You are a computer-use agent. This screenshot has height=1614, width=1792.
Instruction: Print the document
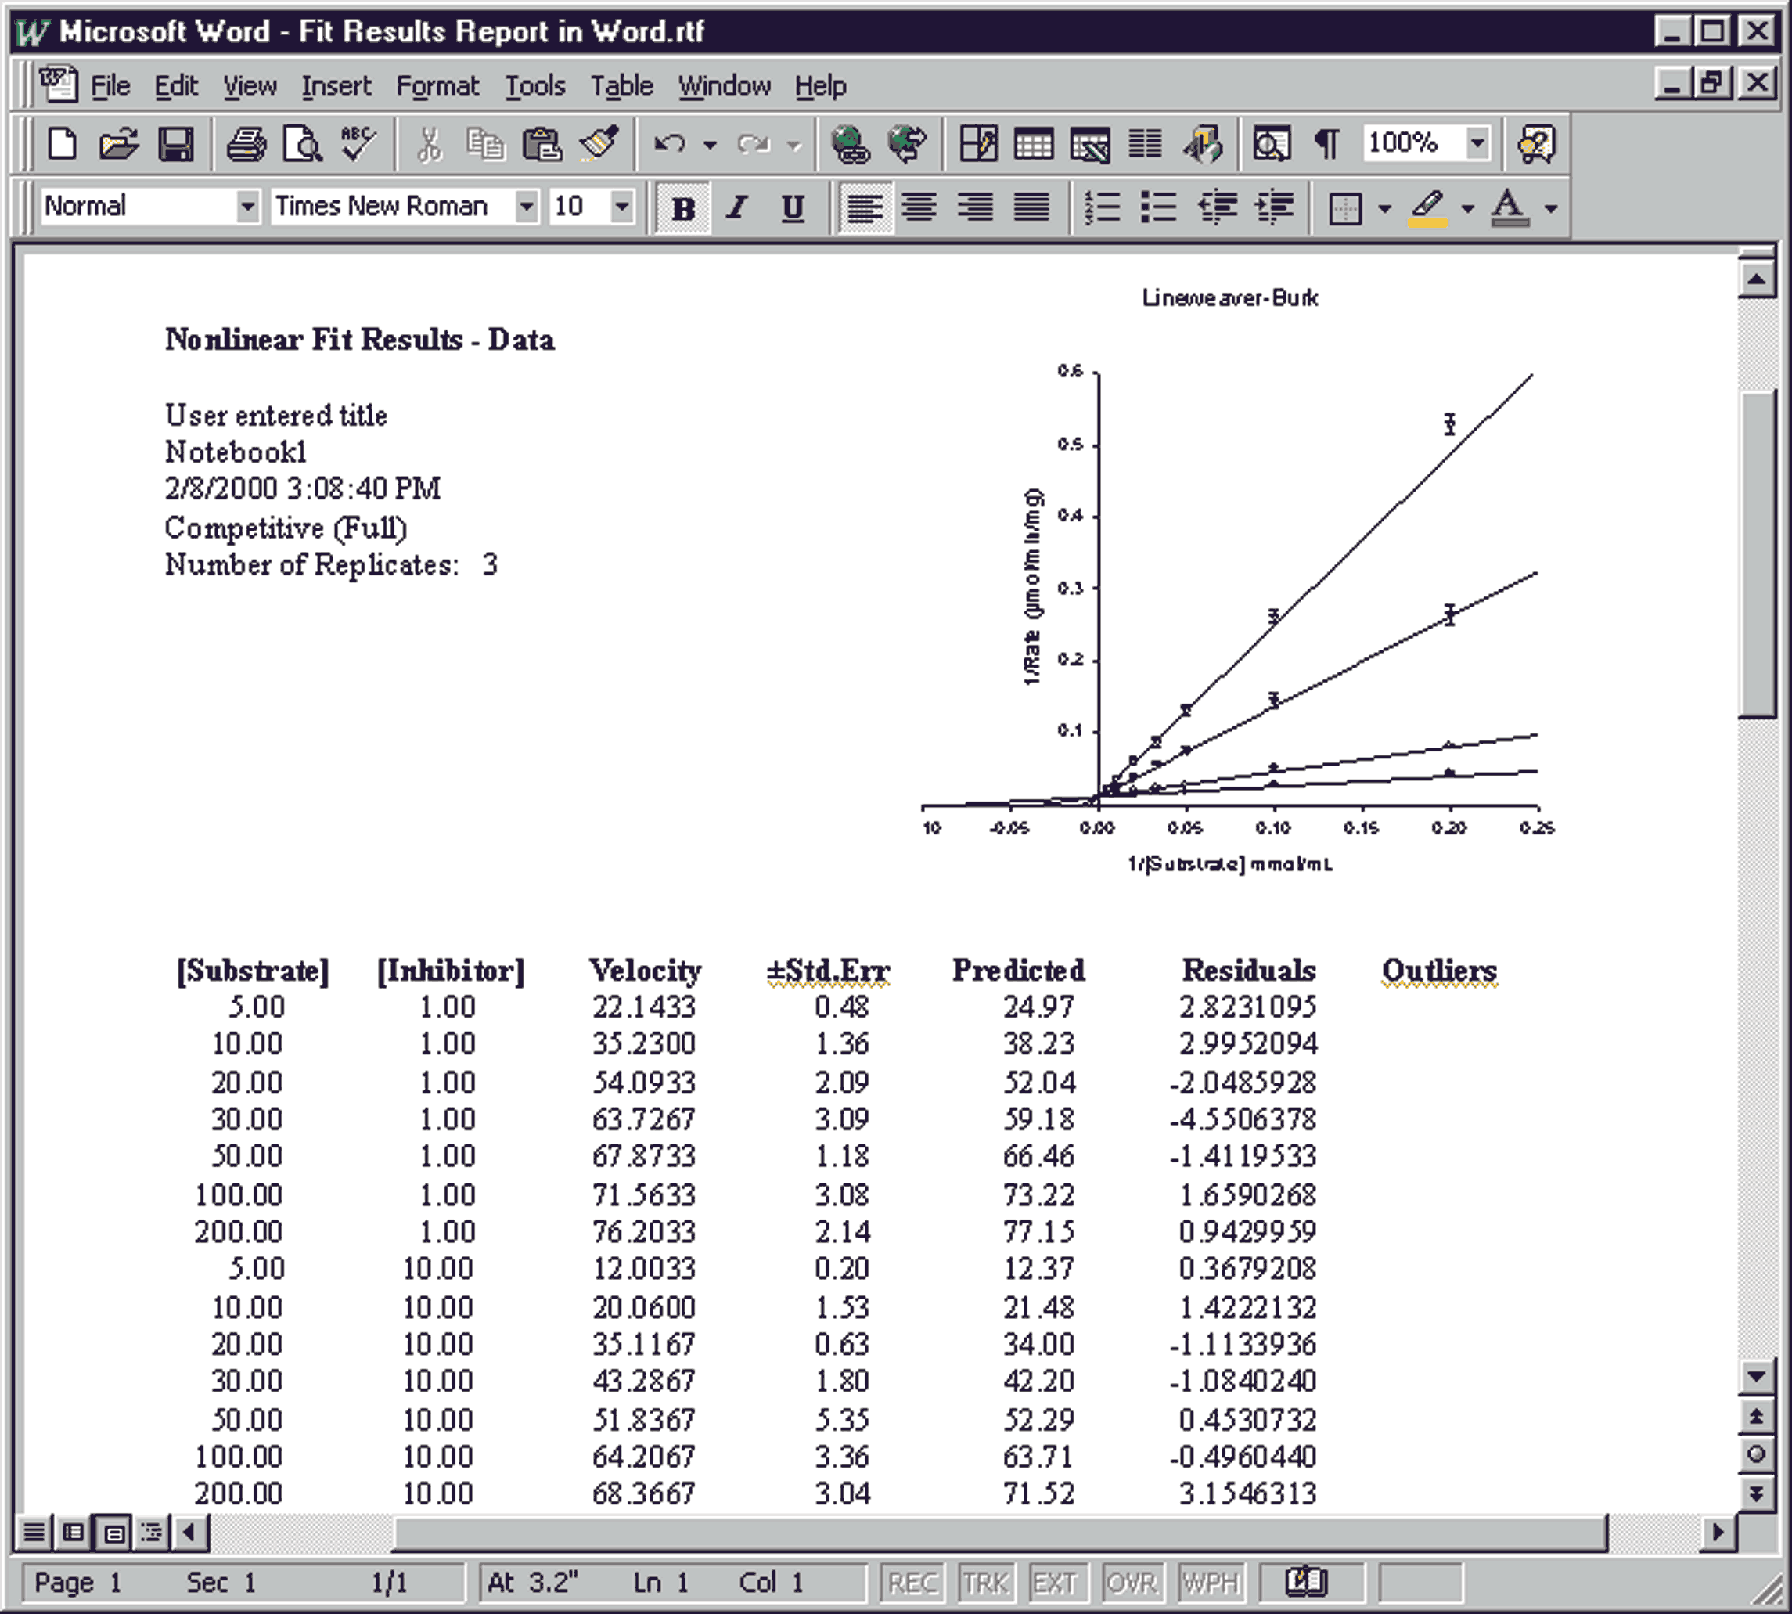(x=246, y=144)
